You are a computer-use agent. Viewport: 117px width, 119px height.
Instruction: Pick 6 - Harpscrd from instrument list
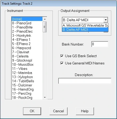click(27, 48)
